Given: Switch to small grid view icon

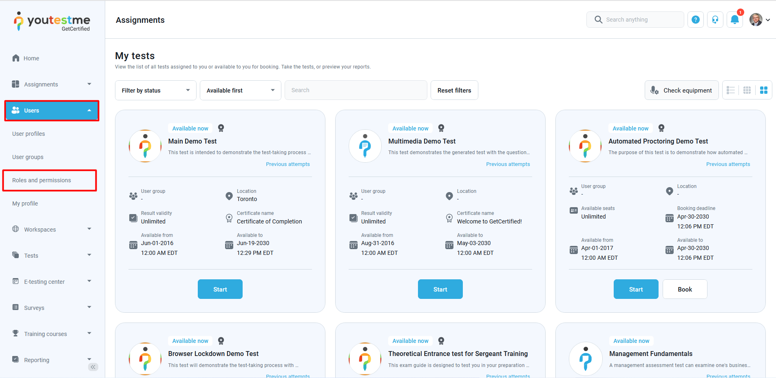Looking at the screenshot, I should (x=747, y=90).
